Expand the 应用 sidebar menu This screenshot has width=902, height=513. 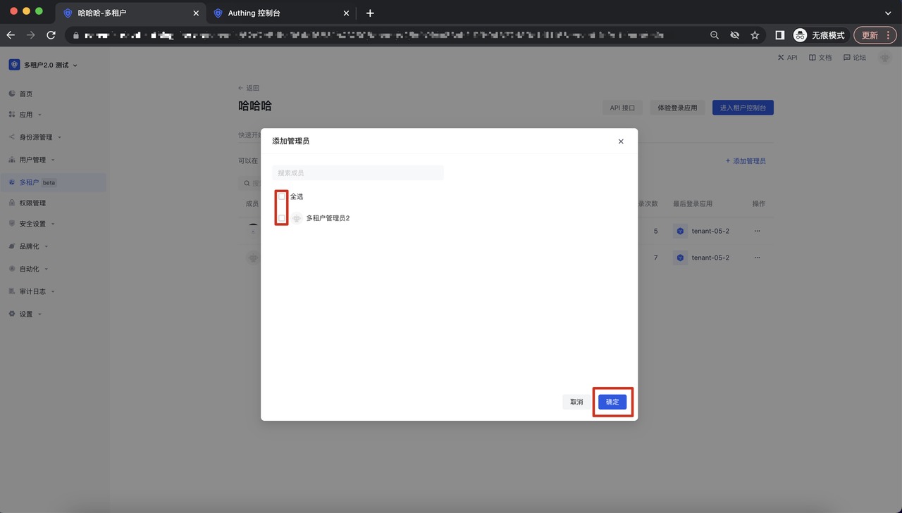point(25,115)
